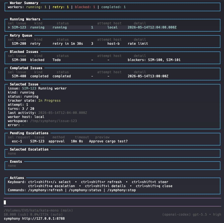
Task: Click the Events panel 'none' text
Action: [x=12, y=166]
